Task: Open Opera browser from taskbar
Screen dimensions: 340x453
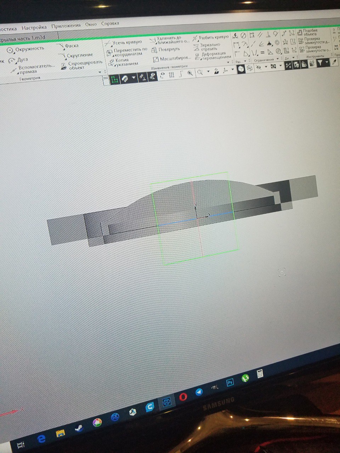Action: [183, 397]
